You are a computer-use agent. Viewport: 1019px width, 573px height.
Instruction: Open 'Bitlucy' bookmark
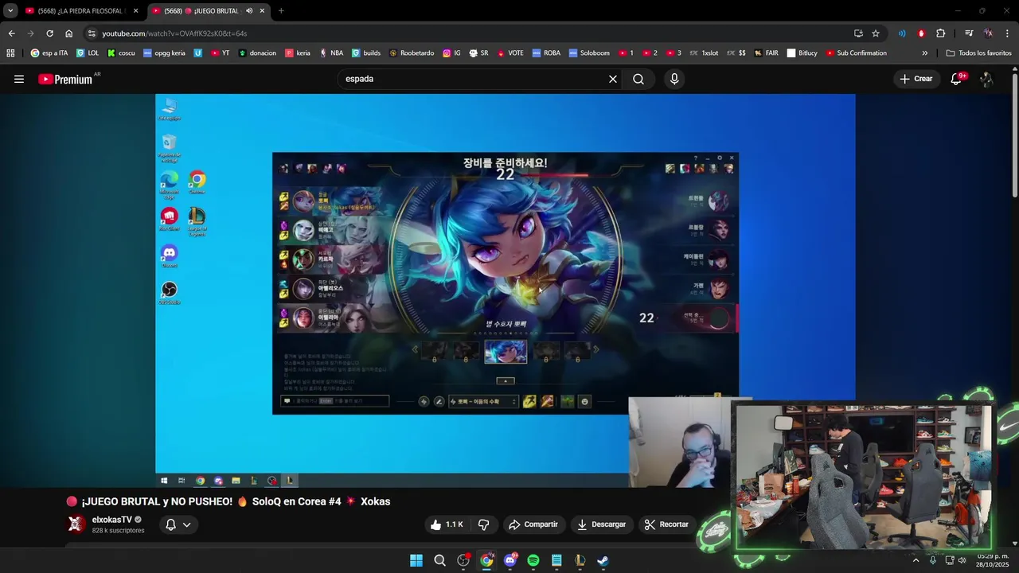point(802,53)
